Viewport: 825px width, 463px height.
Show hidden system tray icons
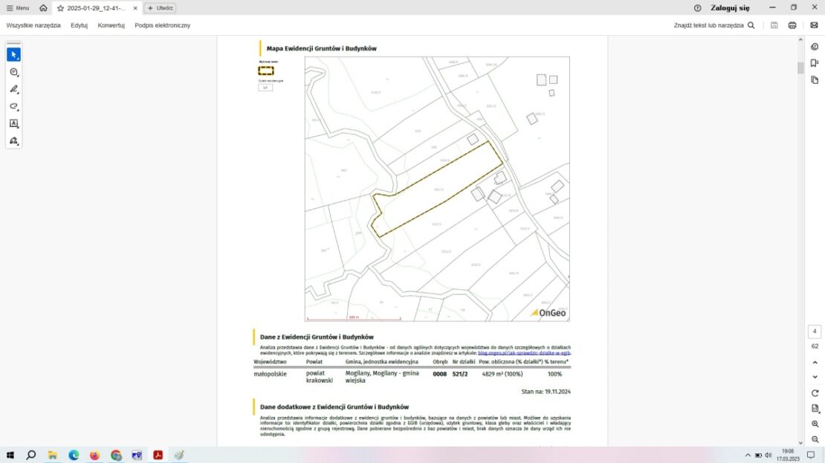click(x=748, y=455)
